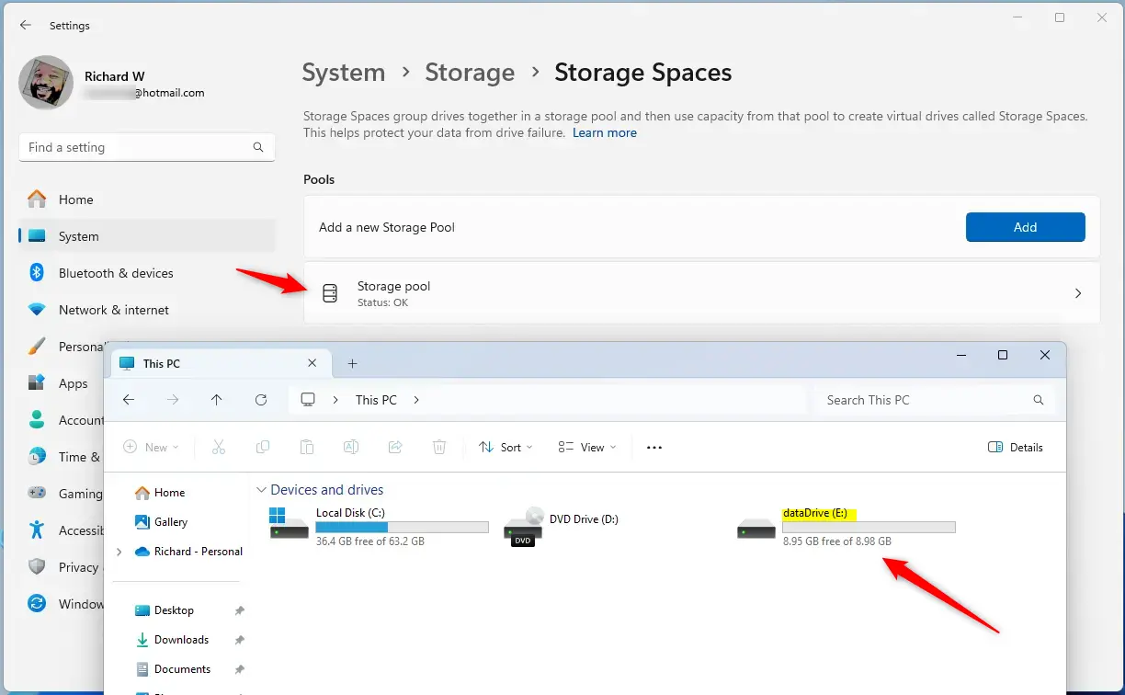Click the Up arrow navigation icon
Viewport: 1125px width, 695px height.
(217, 400)
